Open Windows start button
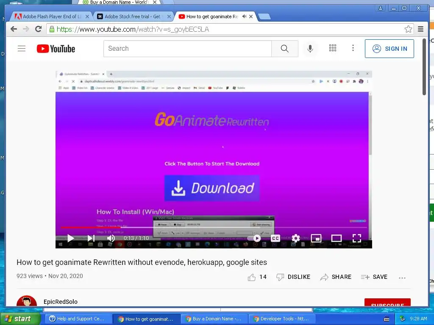This screenshot has height=325, width=434. [19, 319]
